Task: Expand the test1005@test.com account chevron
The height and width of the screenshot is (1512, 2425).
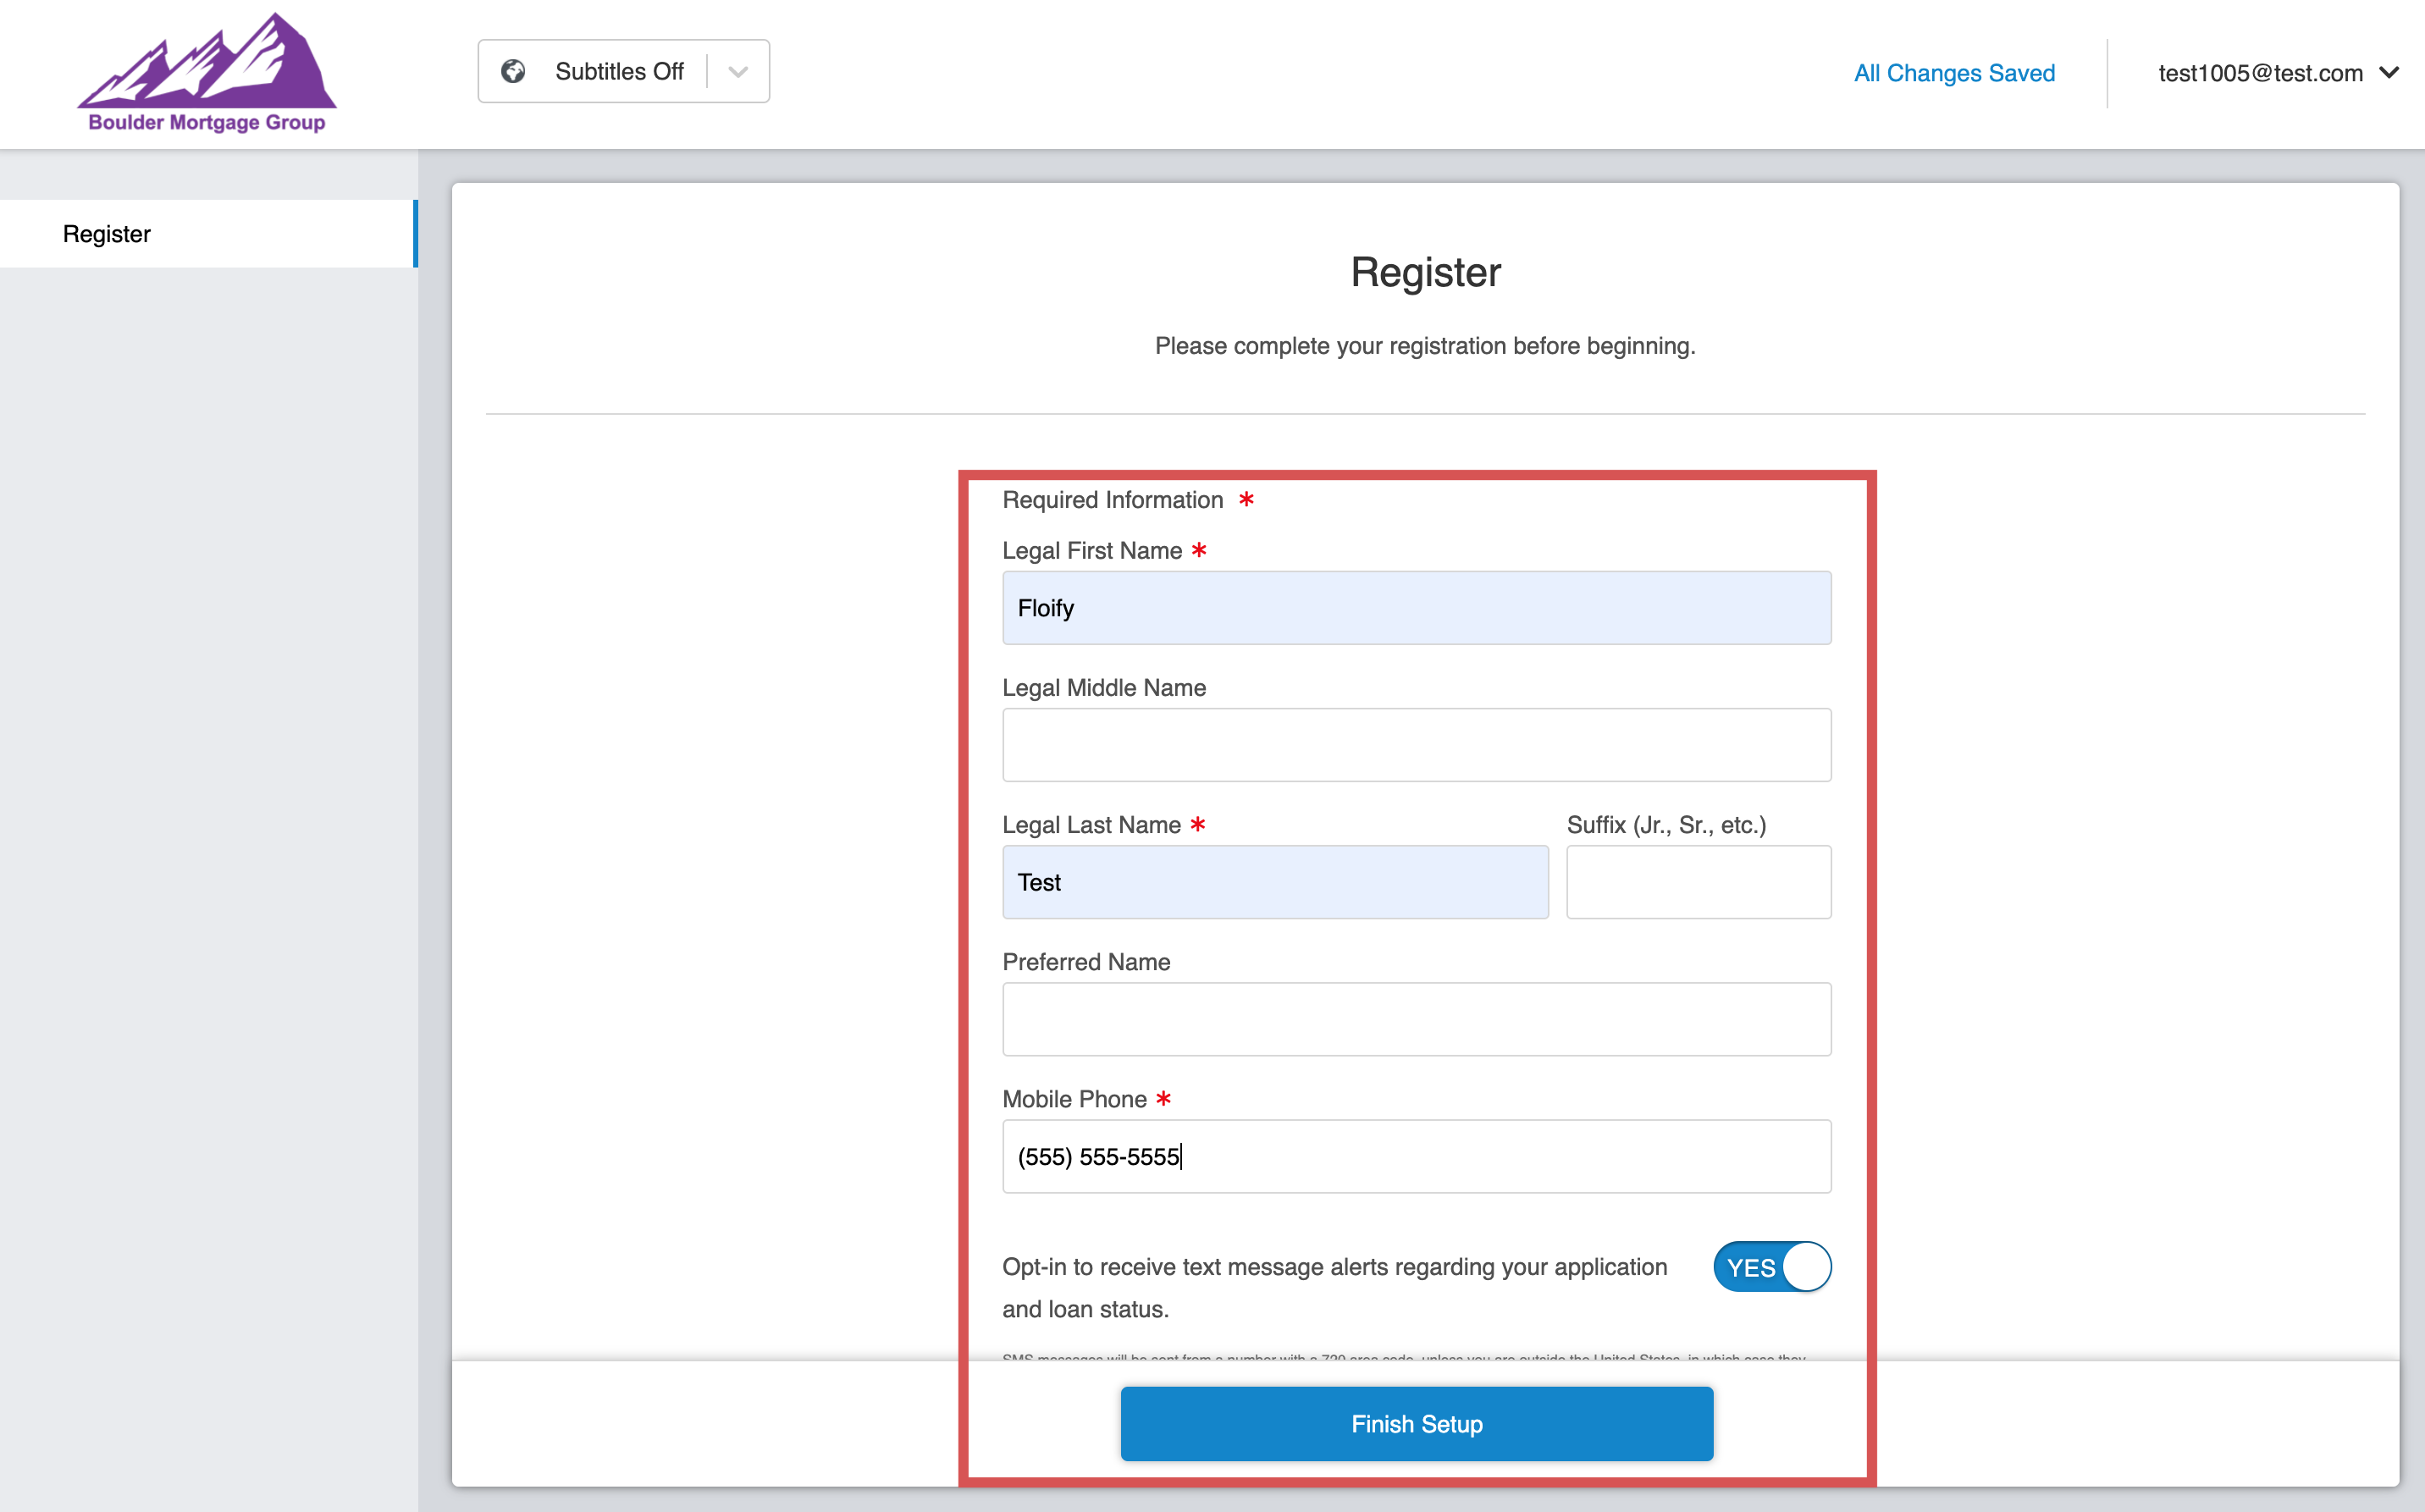Action: pyautogui.click(x=2389, y=73)
